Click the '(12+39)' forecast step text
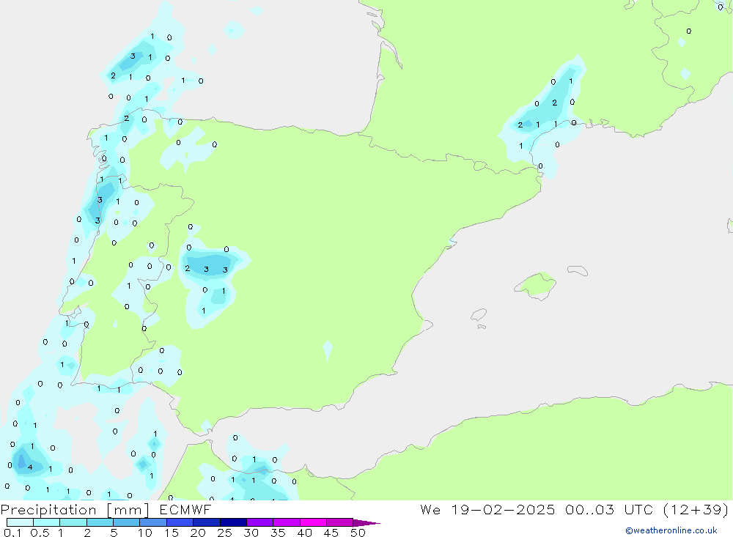This screenshot has height=537, width=733. [696, 510]
